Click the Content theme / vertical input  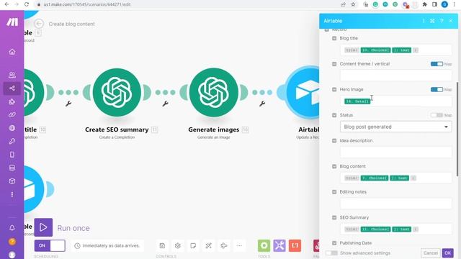click(x=395, y=76)
